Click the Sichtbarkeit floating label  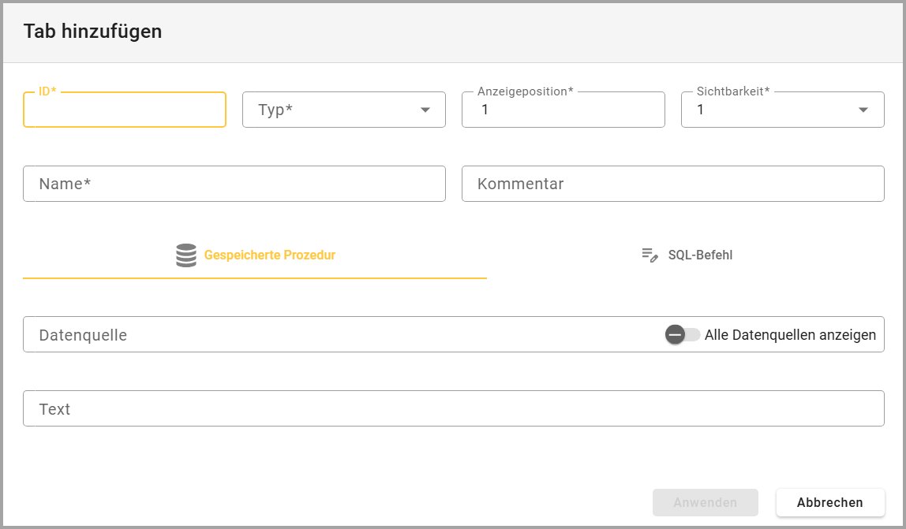[732, 91]
